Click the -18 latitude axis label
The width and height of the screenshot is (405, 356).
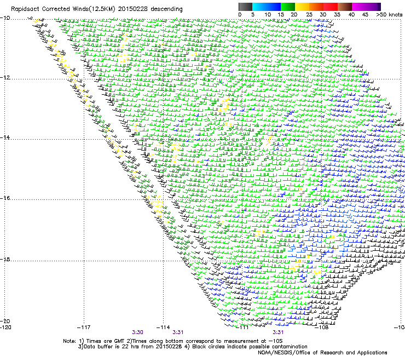[x=5, y=259]
